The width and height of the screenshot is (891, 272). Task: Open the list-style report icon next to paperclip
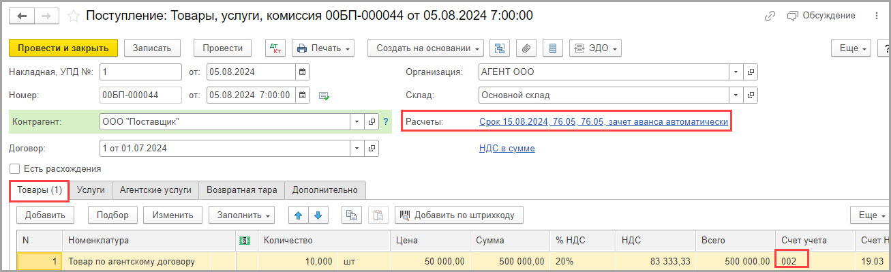(552, 48)
